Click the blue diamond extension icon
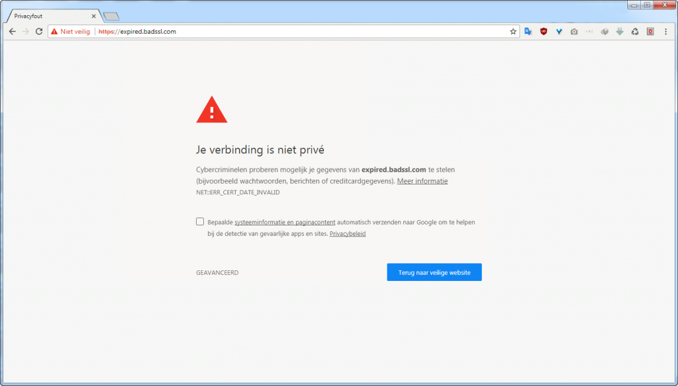Viewport: 678px width, 386px height. tap(559, 31)
